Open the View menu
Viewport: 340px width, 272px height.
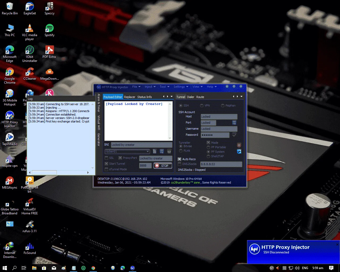click(x=197, y=87)
